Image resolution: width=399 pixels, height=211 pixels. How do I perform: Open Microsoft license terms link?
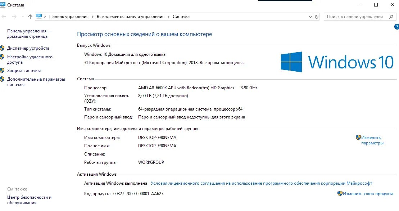(x=261, y=183)
